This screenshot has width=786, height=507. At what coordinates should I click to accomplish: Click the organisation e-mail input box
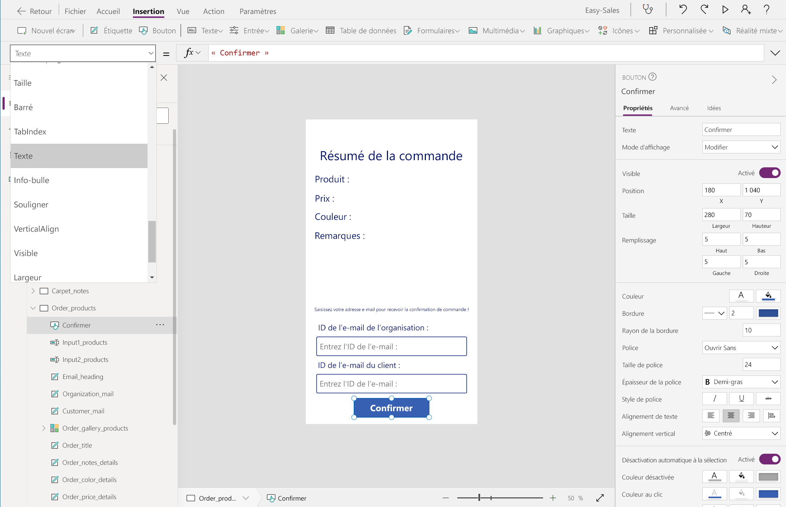point(392,346)
